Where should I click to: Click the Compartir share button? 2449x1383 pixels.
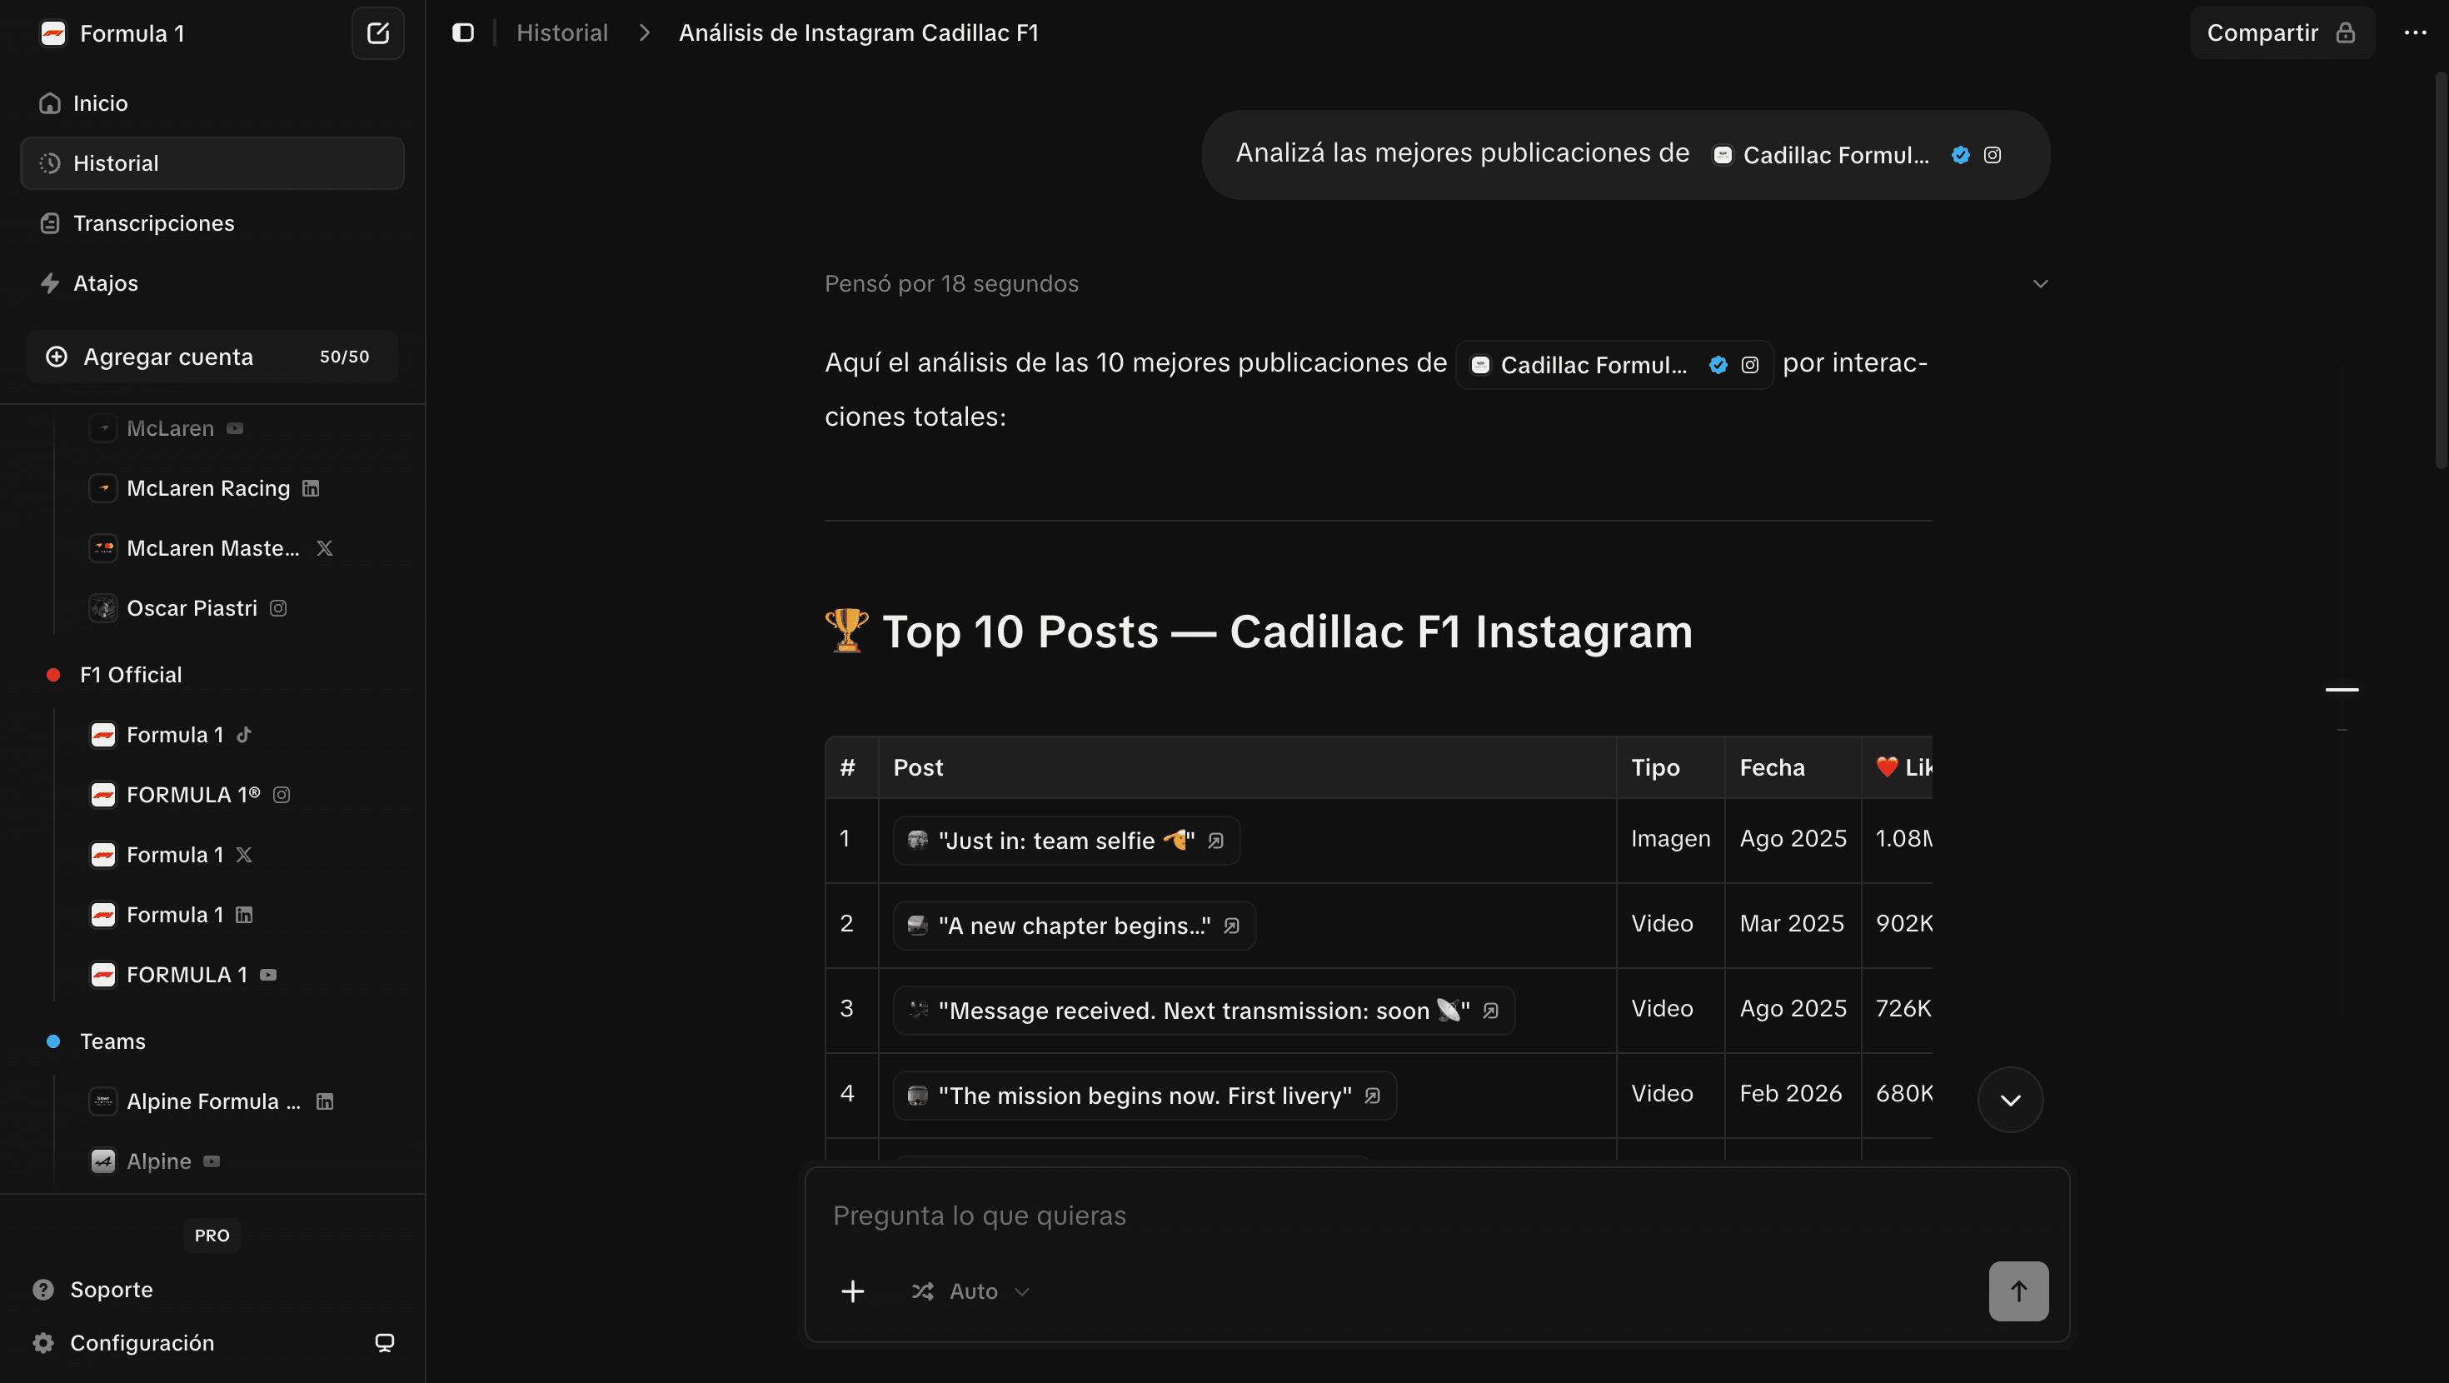pyautogui.click(x=2282, y=32)
